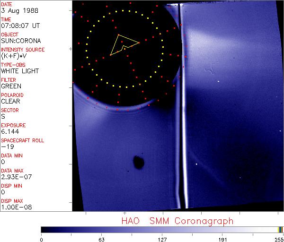Click the DISP MAX value 1.00E-08

15,207
